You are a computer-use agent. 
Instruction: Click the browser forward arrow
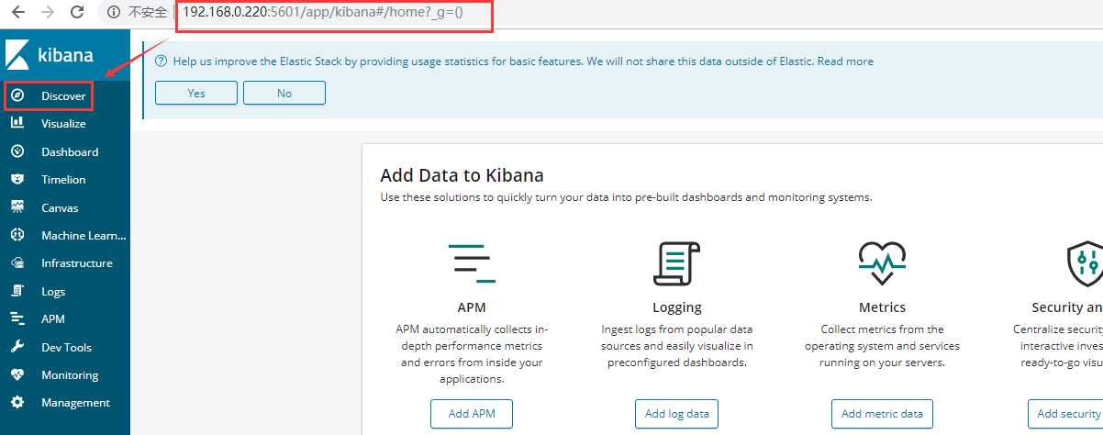tap(48, 12)
